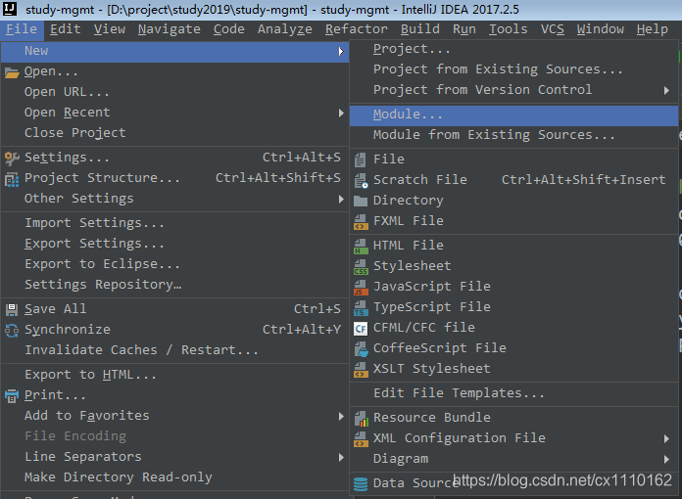Click the Print printer icon
This screenshot has width=682, height=499.
pos(12,395)
